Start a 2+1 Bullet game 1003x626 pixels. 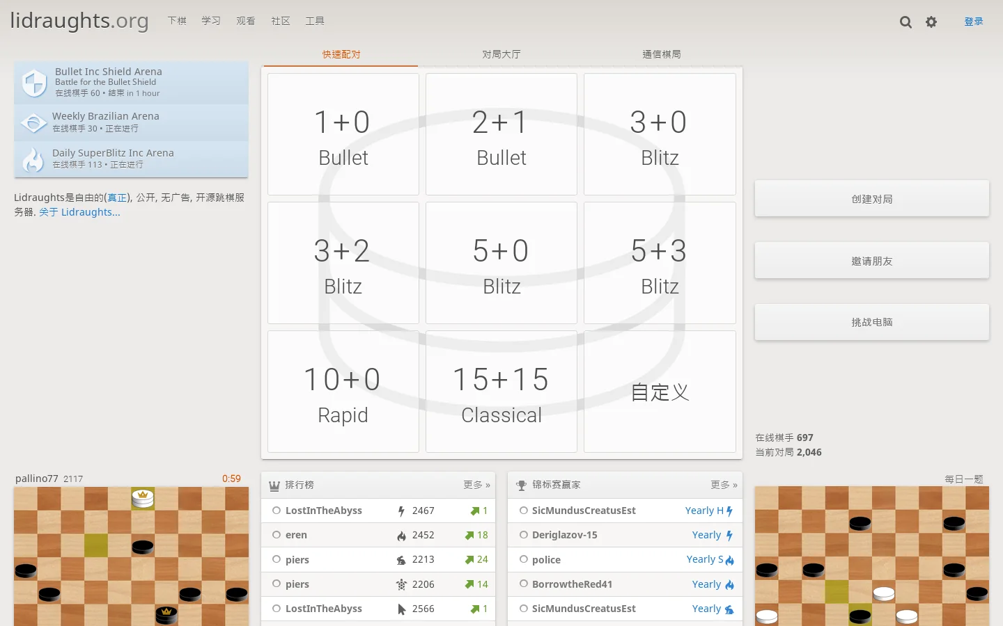[x=501, y=134]
